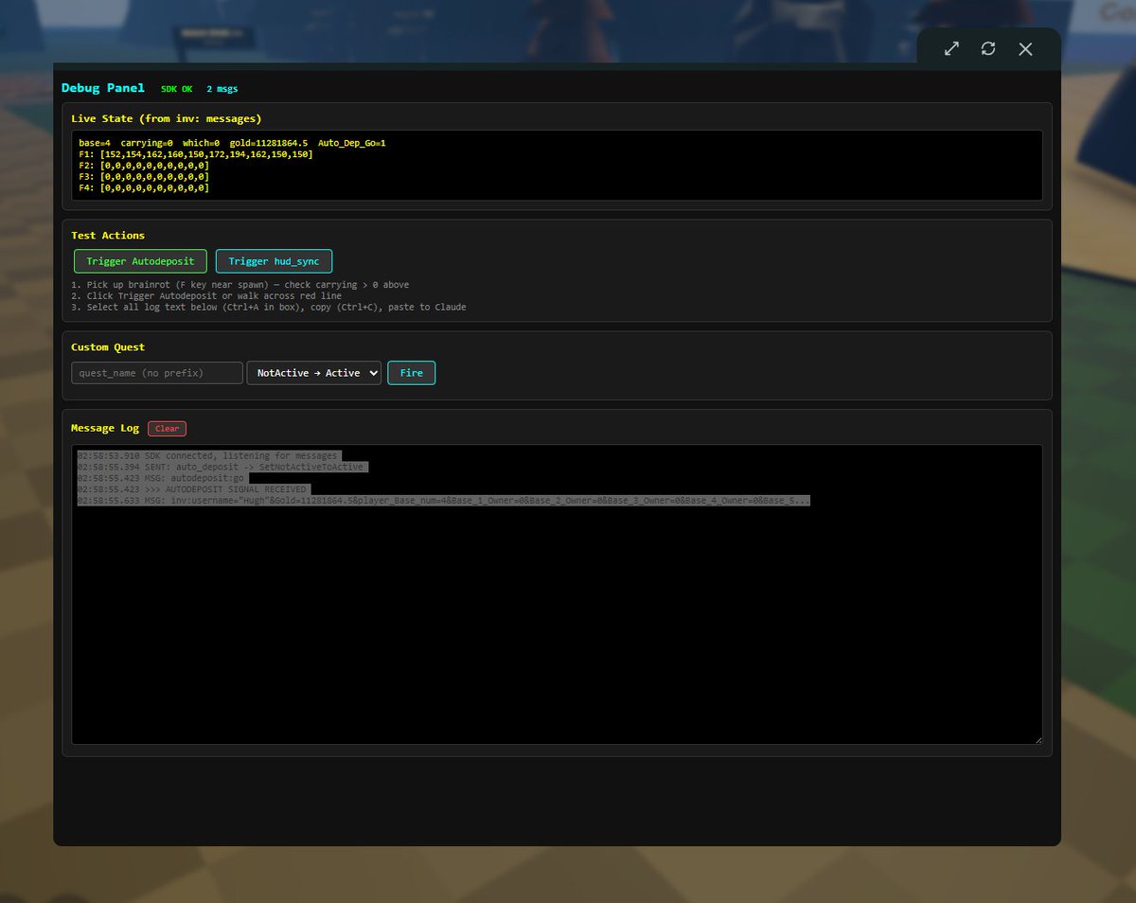Click the circular refresh icon
This screenshot has width=1136, height=903.
(988, 48)
